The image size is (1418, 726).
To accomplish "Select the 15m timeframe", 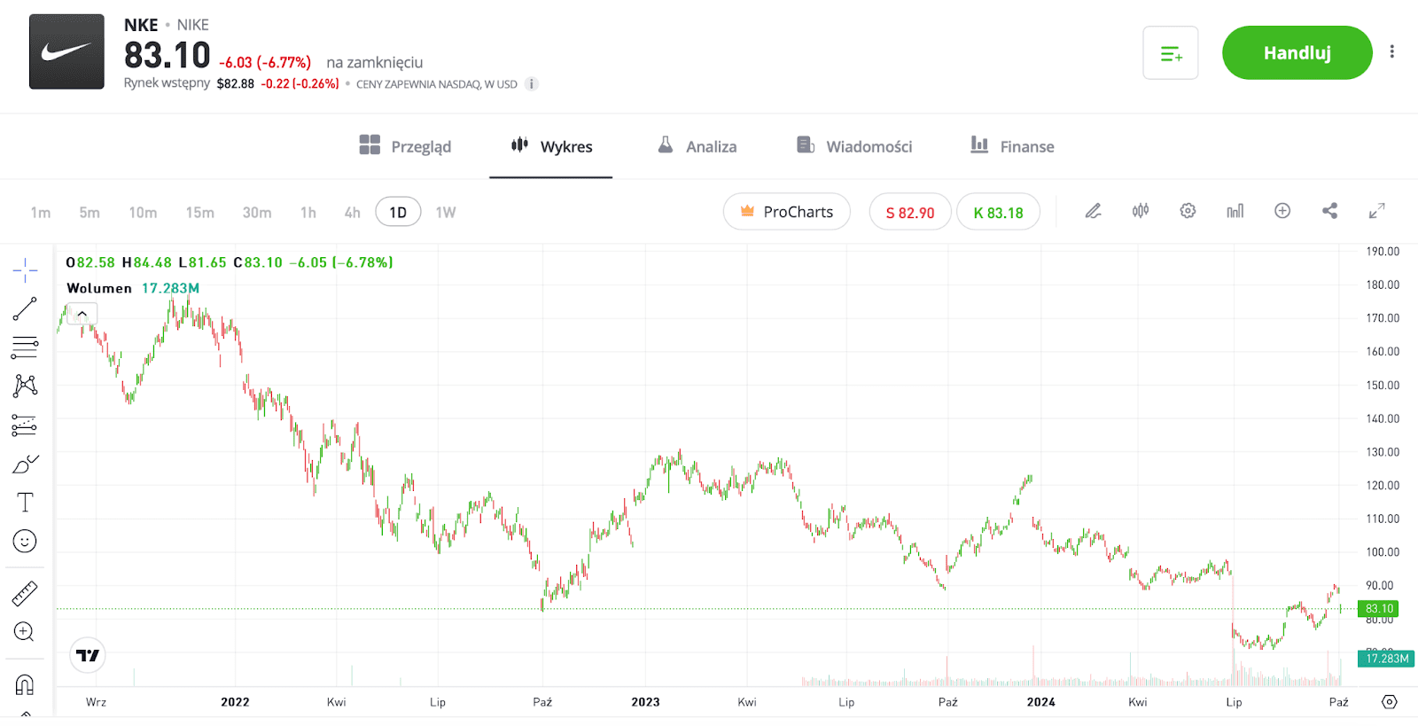I will coord(200,213).
